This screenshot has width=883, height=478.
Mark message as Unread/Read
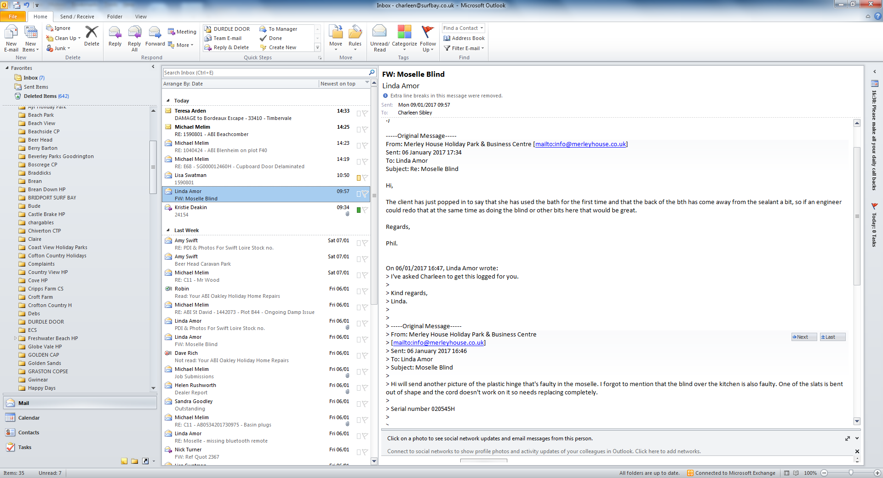click(380, 39)
